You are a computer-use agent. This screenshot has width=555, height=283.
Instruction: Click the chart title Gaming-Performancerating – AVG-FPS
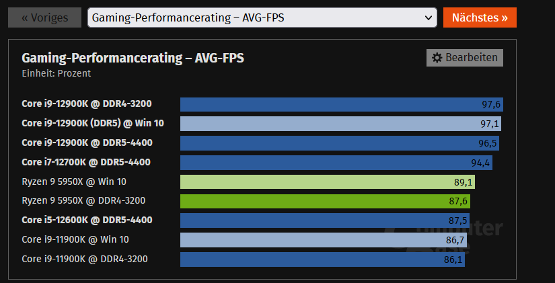pyautogui.click(x=133, y=58)
